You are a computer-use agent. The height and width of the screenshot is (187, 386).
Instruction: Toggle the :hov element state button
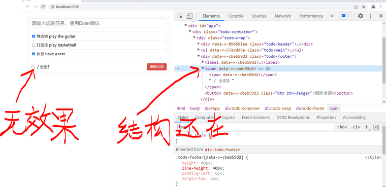tap(342, 127)
